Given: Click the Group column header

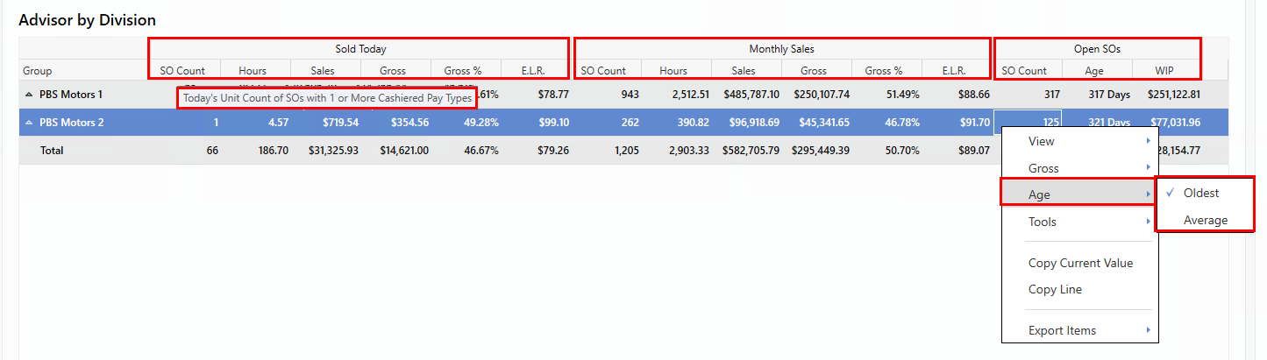Looking at the screenshot, I should [x=38, y=71].
